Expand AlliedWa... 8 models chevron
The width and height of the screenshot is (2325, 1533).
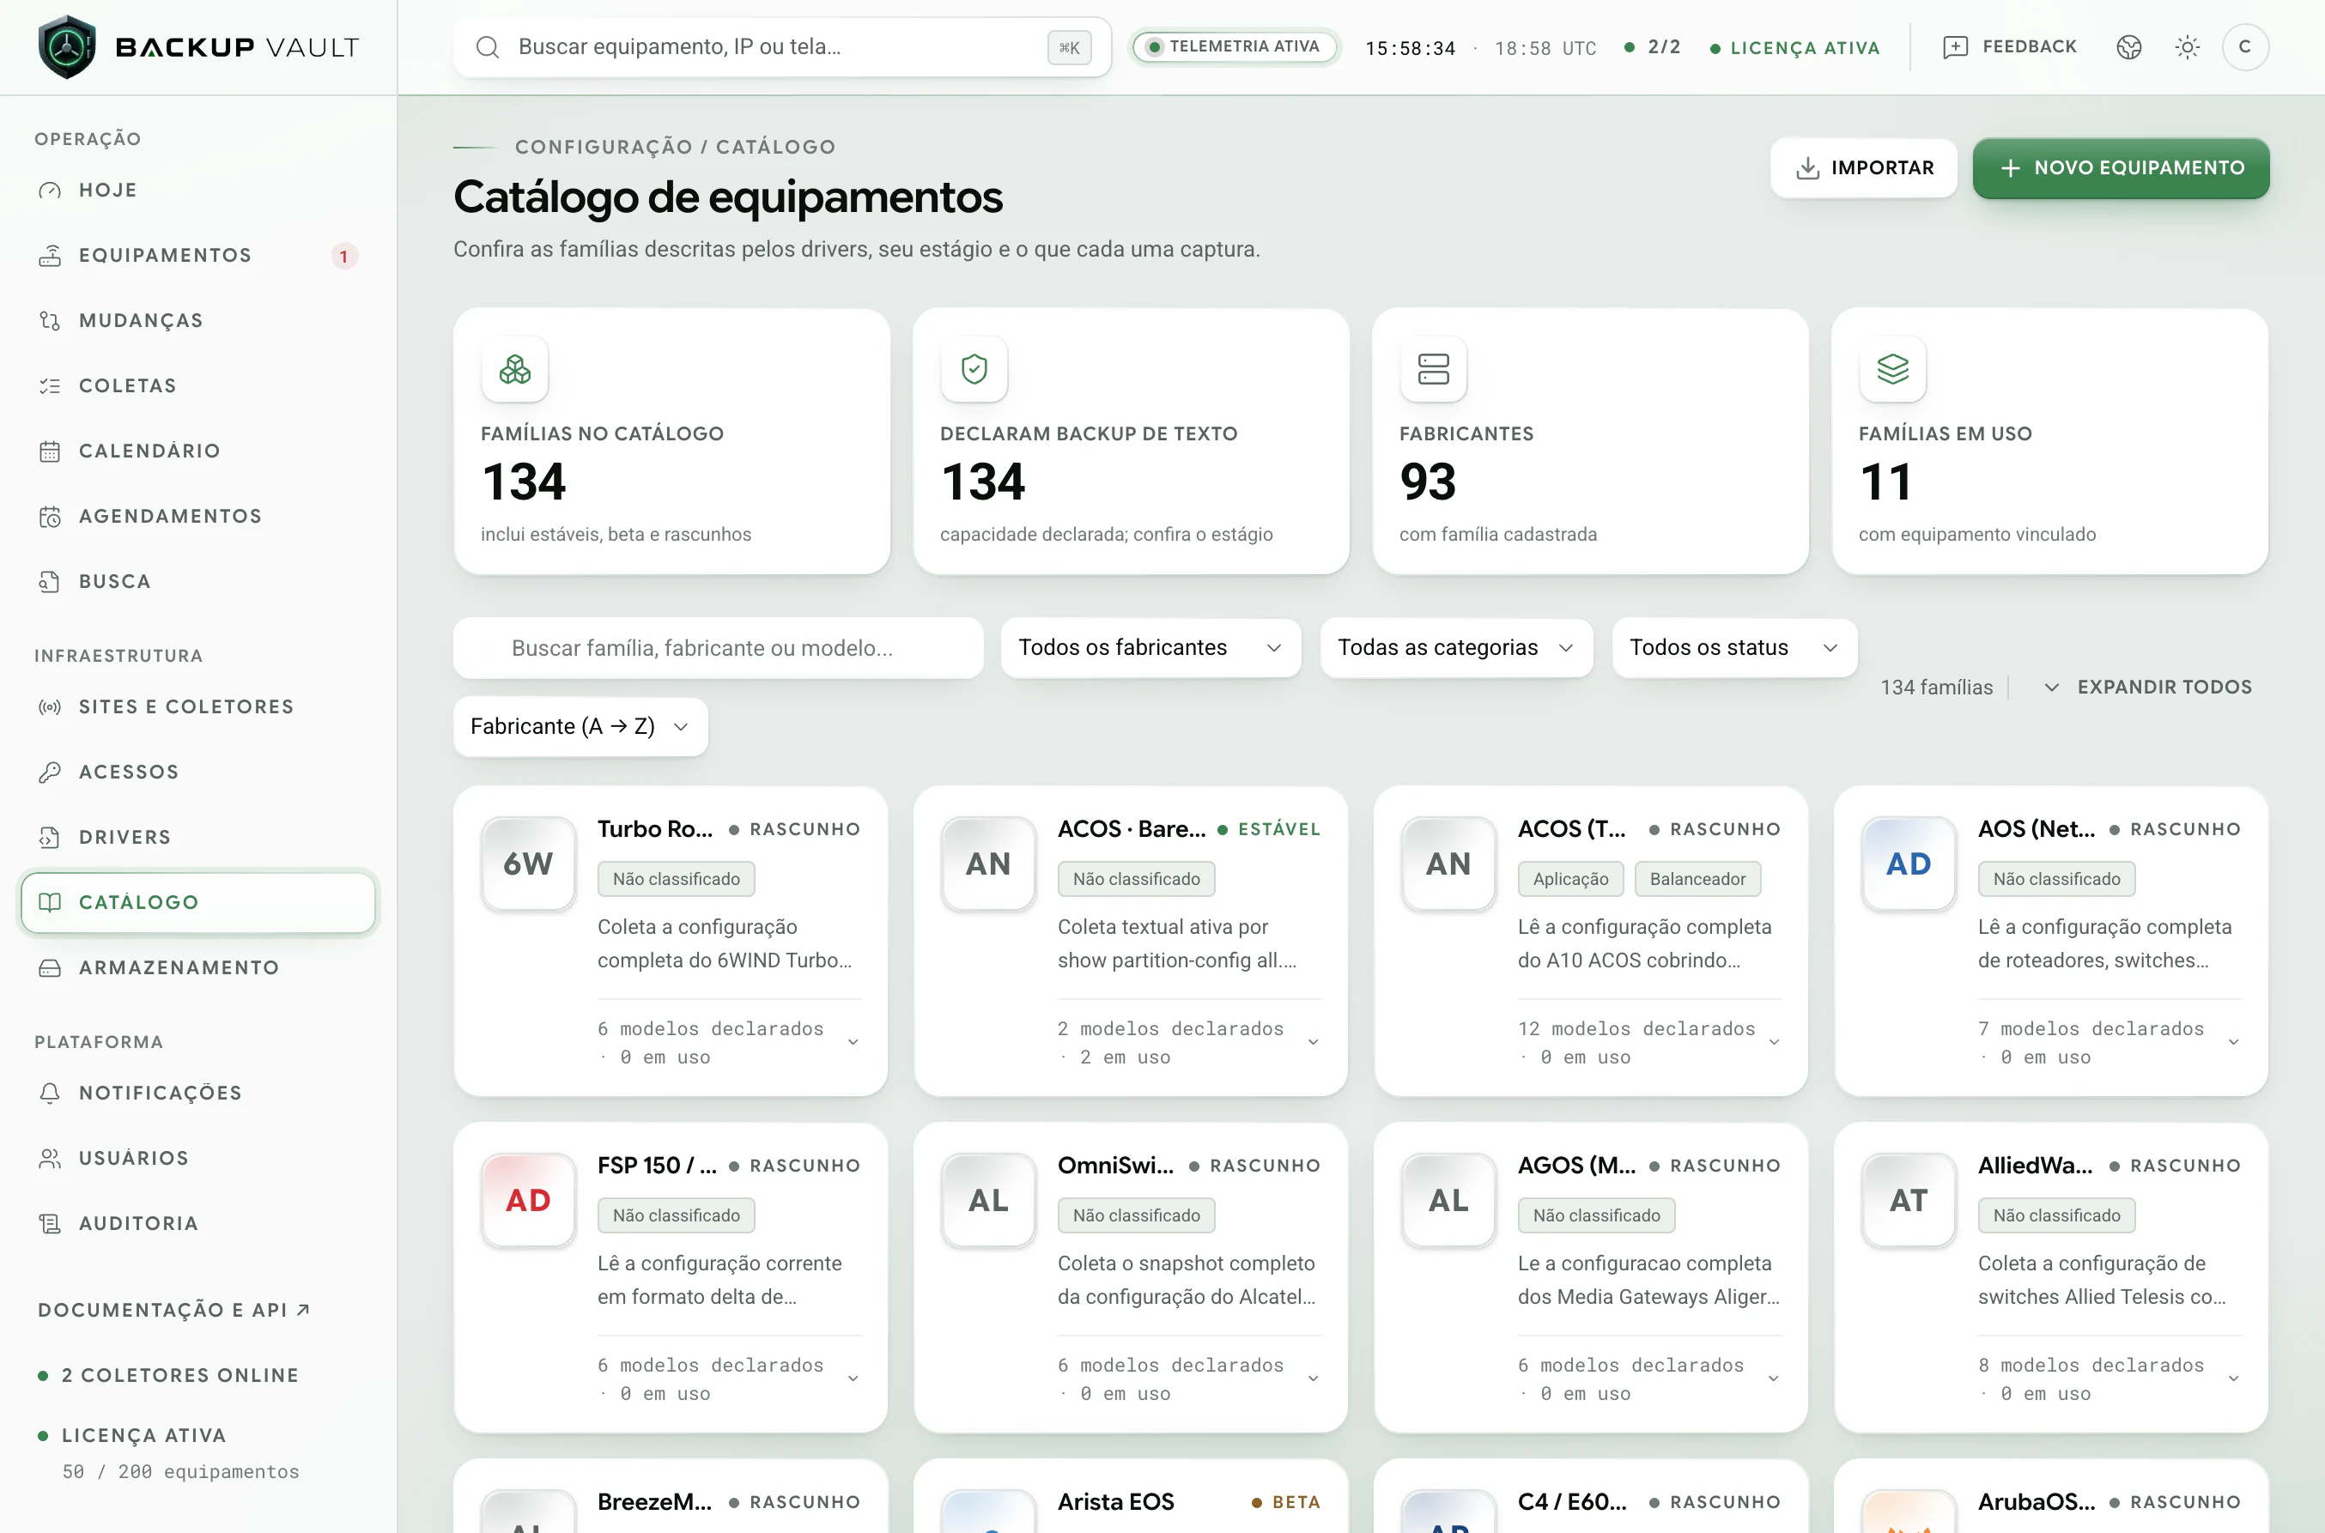click(2233, 1378)
